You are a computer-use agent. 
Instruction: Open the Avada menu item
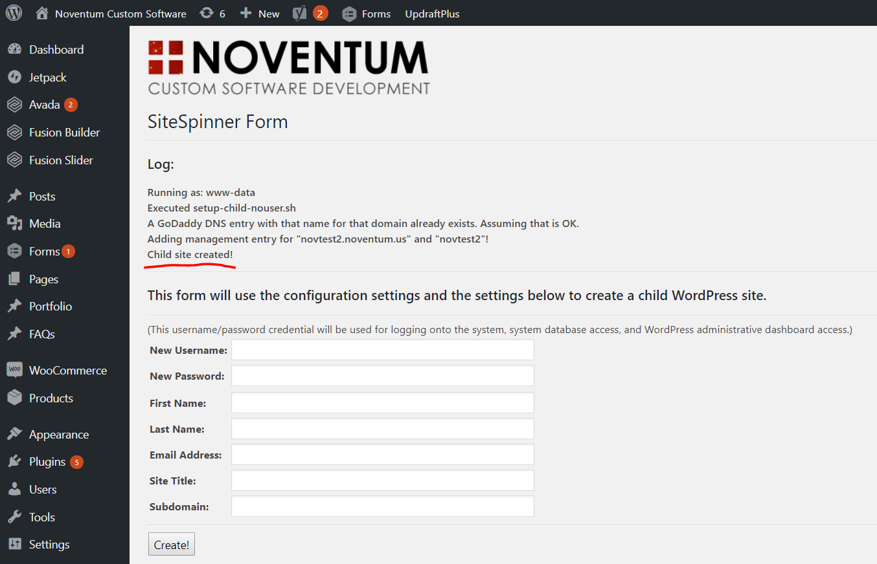click(44, 105)
